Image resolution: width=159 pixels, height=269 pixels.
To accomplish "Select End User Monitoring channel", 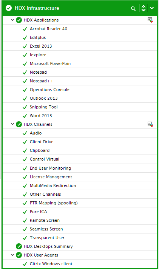I will coord(51,168).
